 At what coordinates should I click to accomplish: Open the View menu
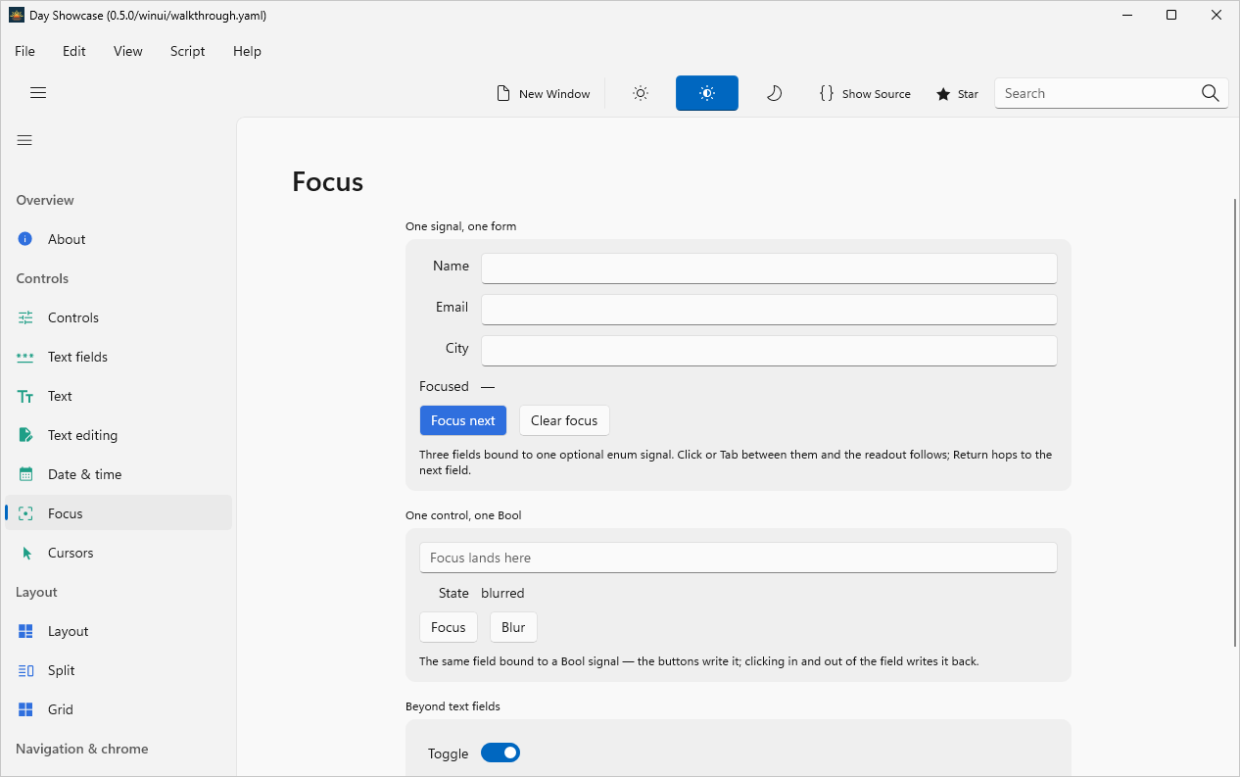click(x=128, y=51)
